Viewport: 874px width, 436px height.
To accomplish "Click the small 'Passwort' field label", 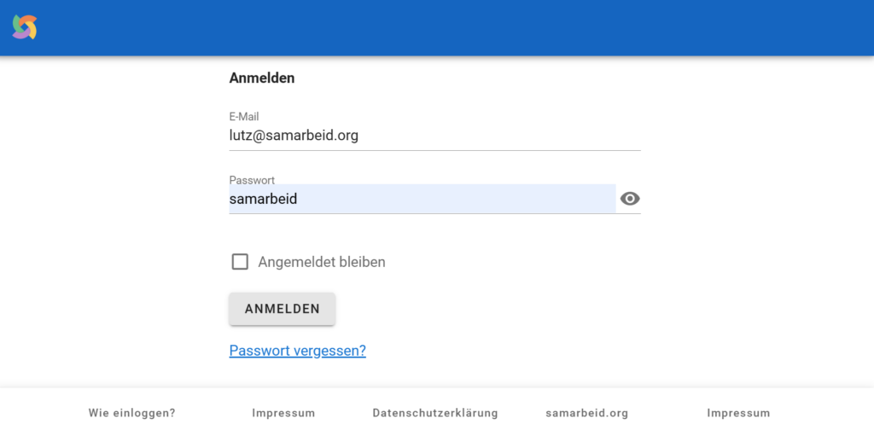I will point(252,180).
